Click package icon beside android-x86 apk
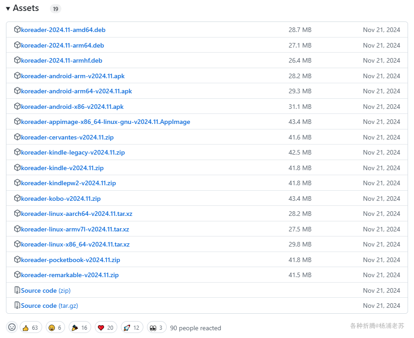This screenshot has width=414, height=338. point(17,106)
